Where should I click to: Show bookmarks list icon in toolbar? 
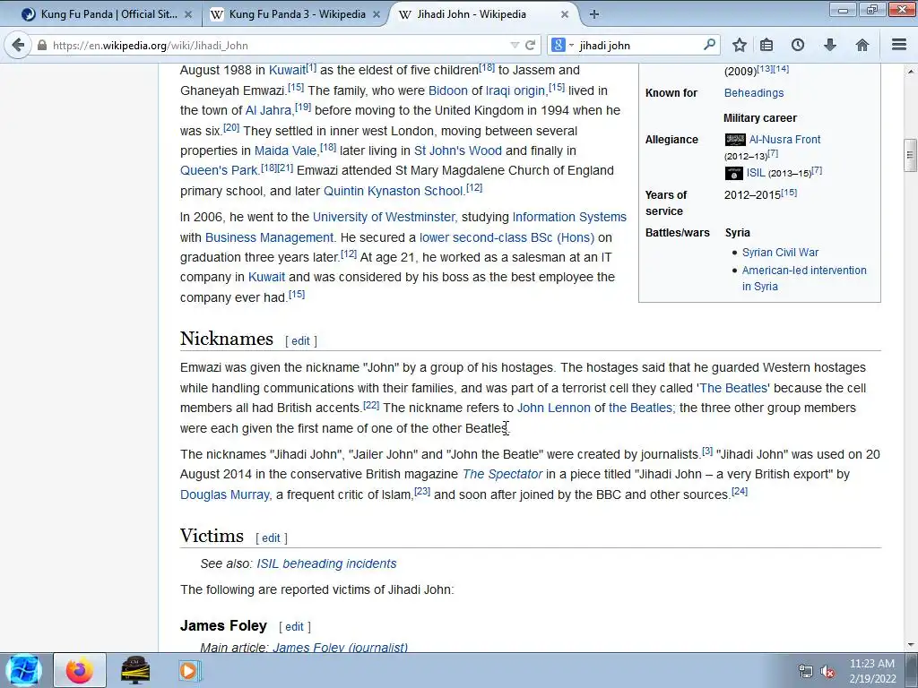pos(766,45)
